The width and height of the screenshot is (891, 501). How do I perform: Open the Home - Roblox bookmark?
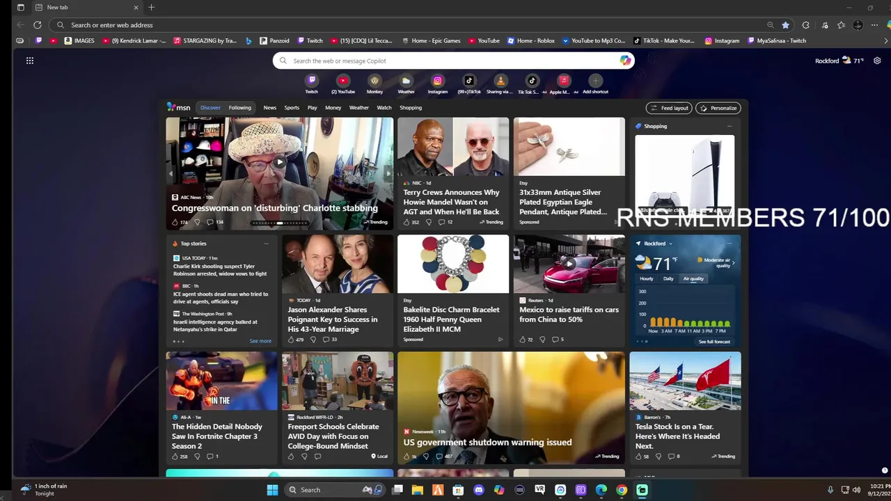[531, 40]
